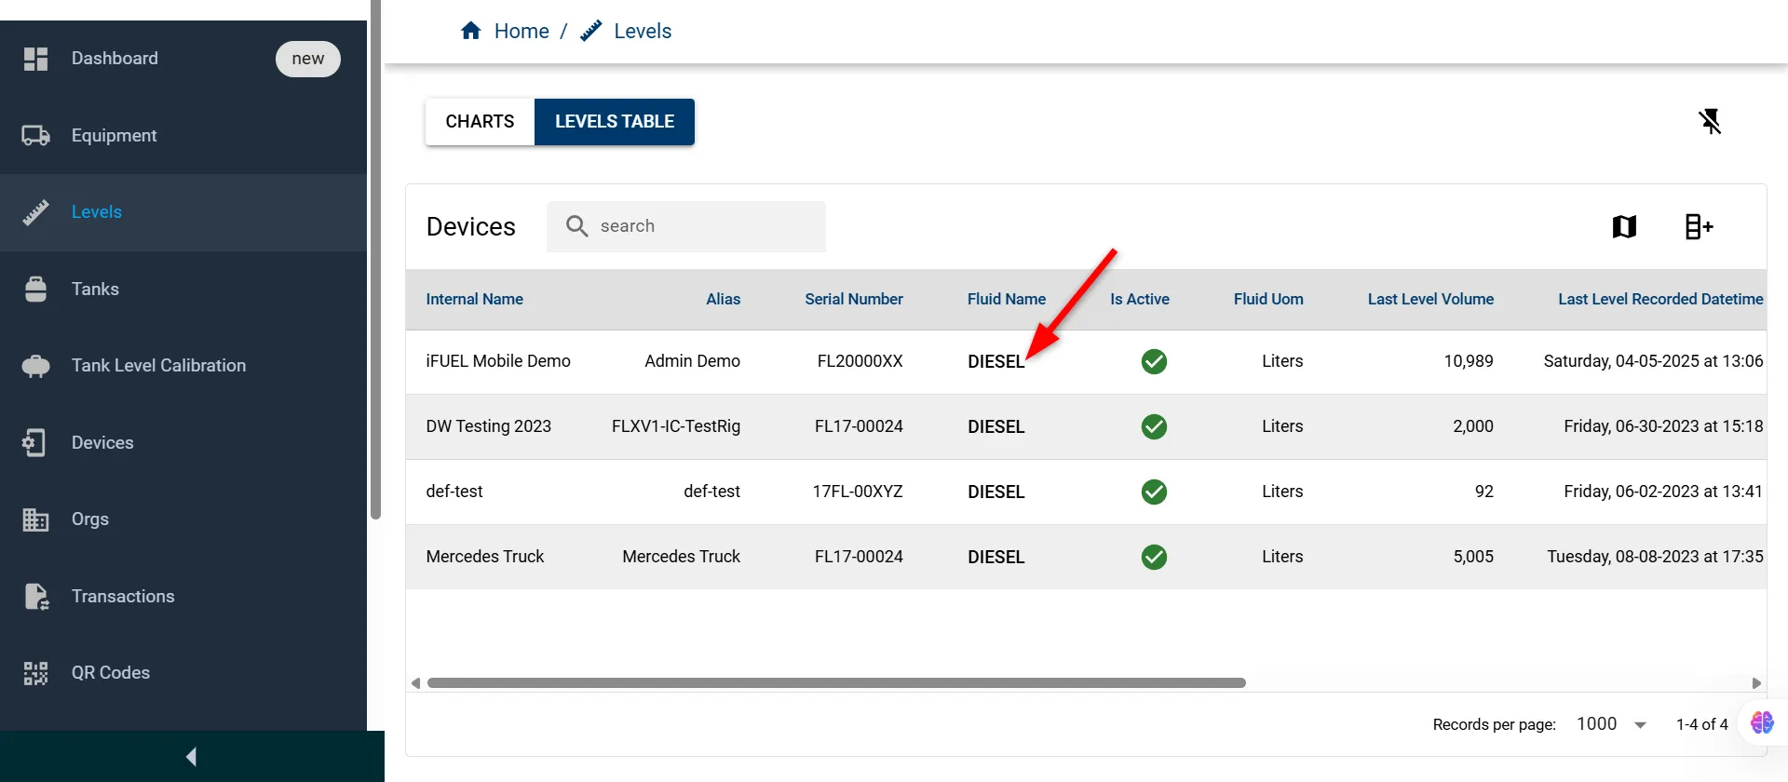Sort by Internal Name column
1788x782 pixels.
pyautogui.click(x=474, y=299)
